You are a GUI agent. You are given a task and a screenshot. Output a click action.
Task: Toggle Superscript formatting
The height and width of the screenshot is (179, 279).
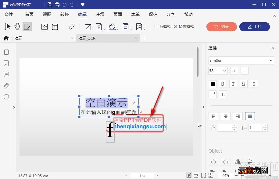point(213,95)
